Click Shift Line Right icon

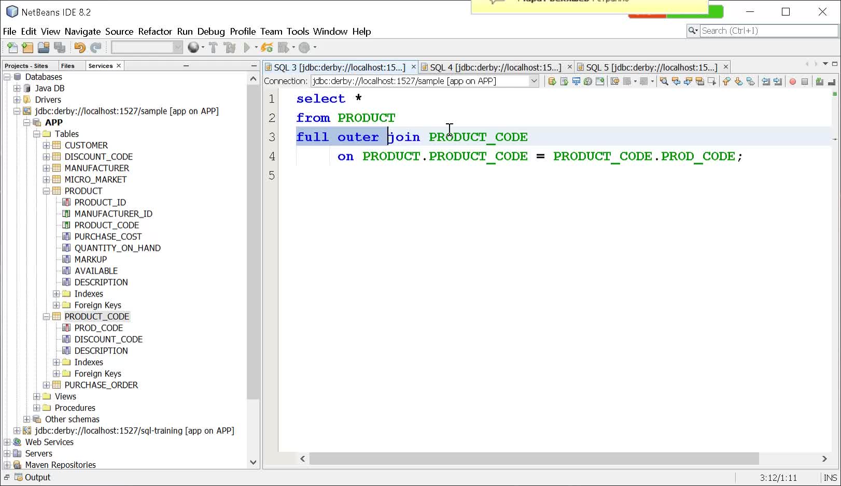coord(778,81)
